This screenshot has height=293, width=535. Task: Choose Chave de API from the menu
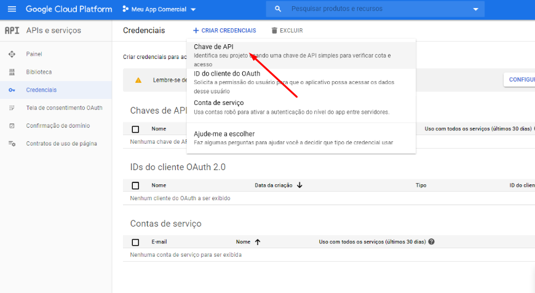tap(301, 55)
